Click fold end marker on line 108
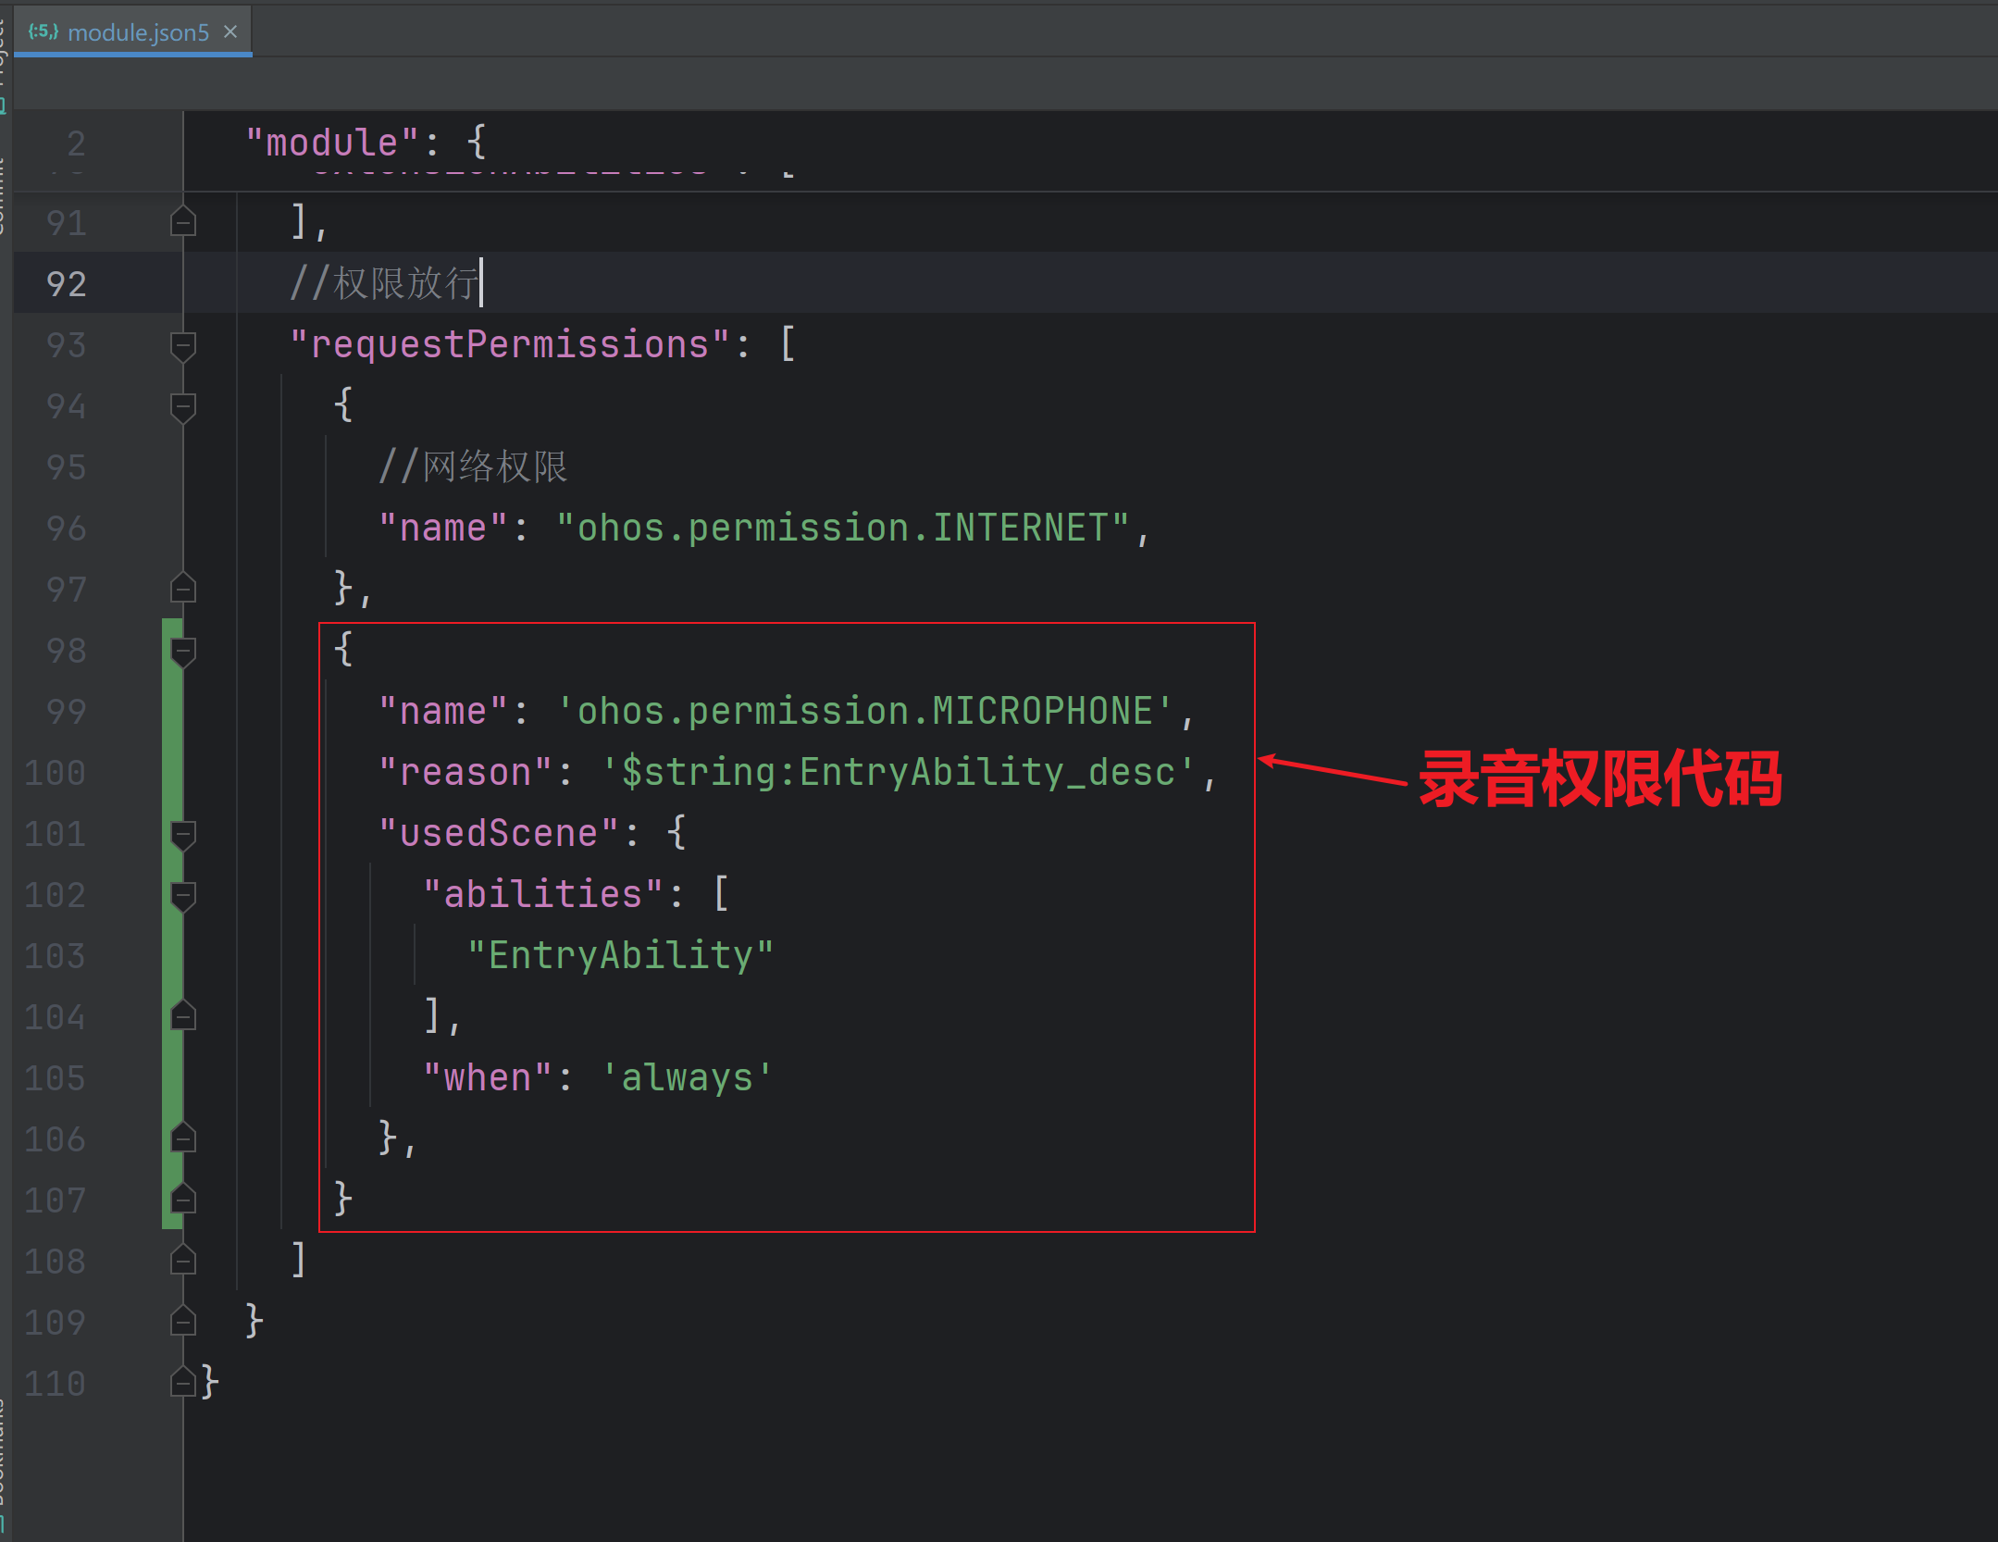This screenshot has height=1542, width=1998. point(183,1261)
